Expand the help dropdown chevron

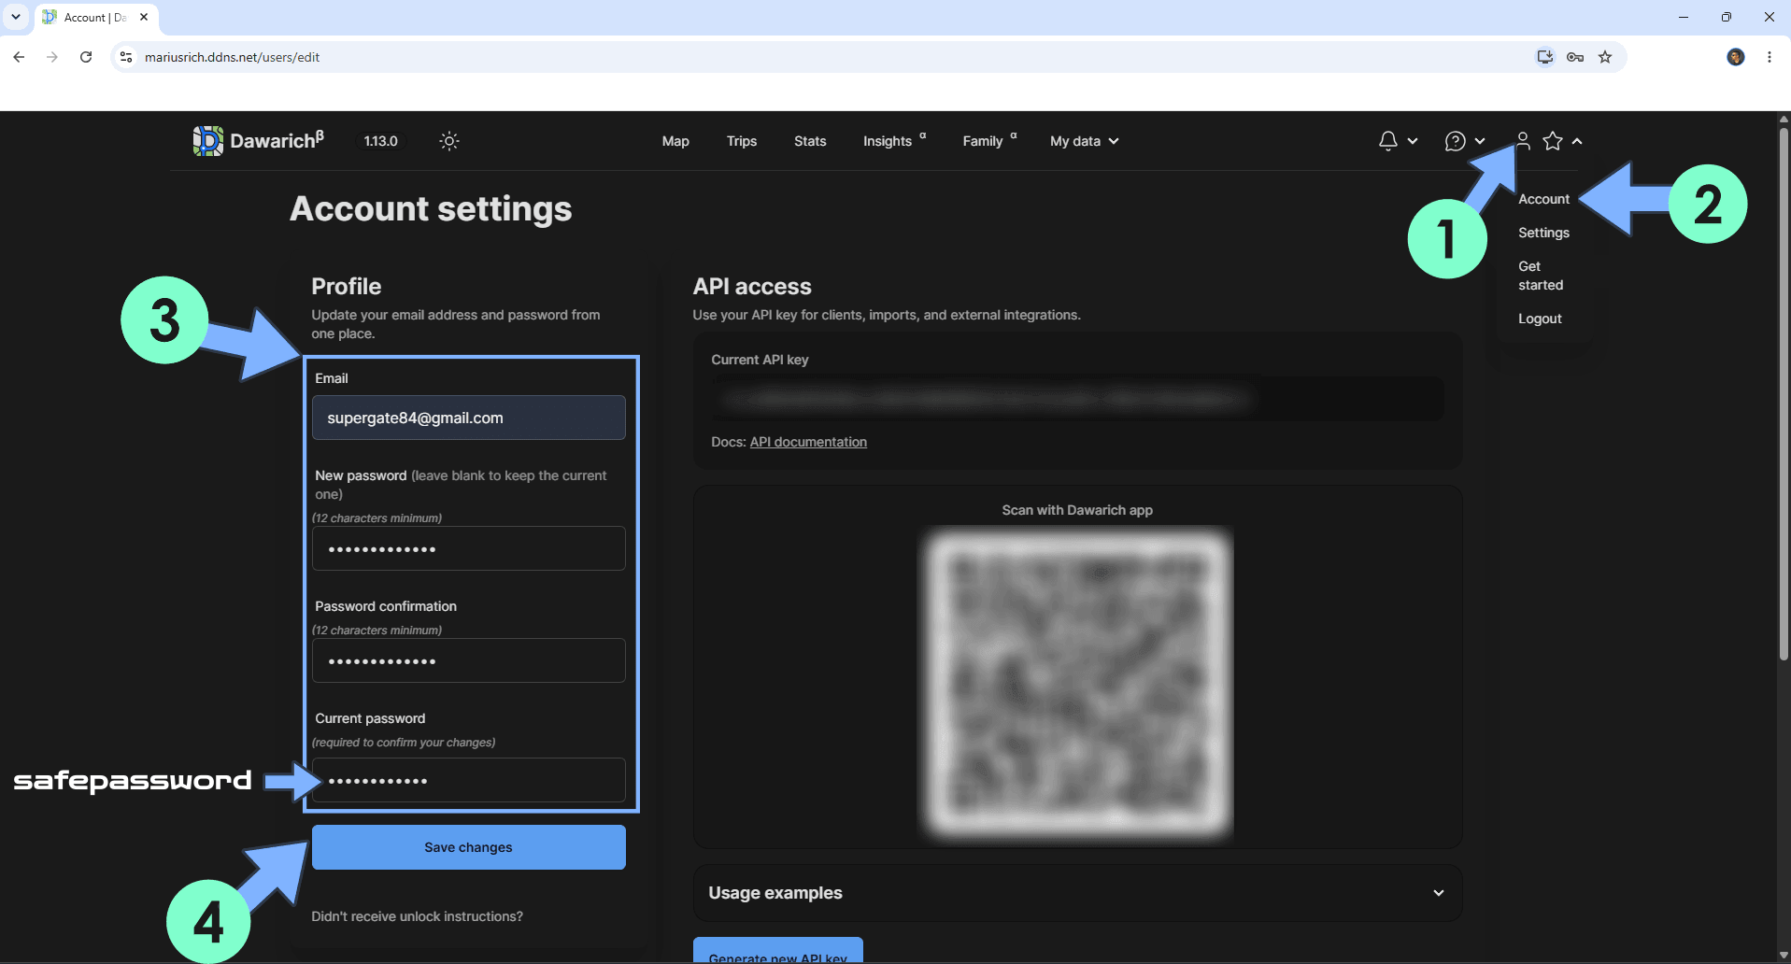1480,141
